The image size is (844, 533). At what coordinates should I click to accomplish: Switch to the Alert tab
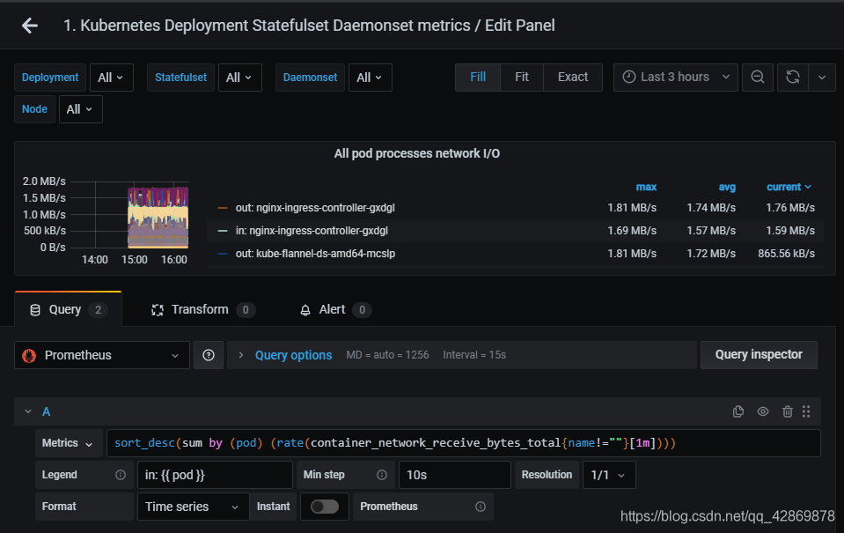click(x=335, y=309)
